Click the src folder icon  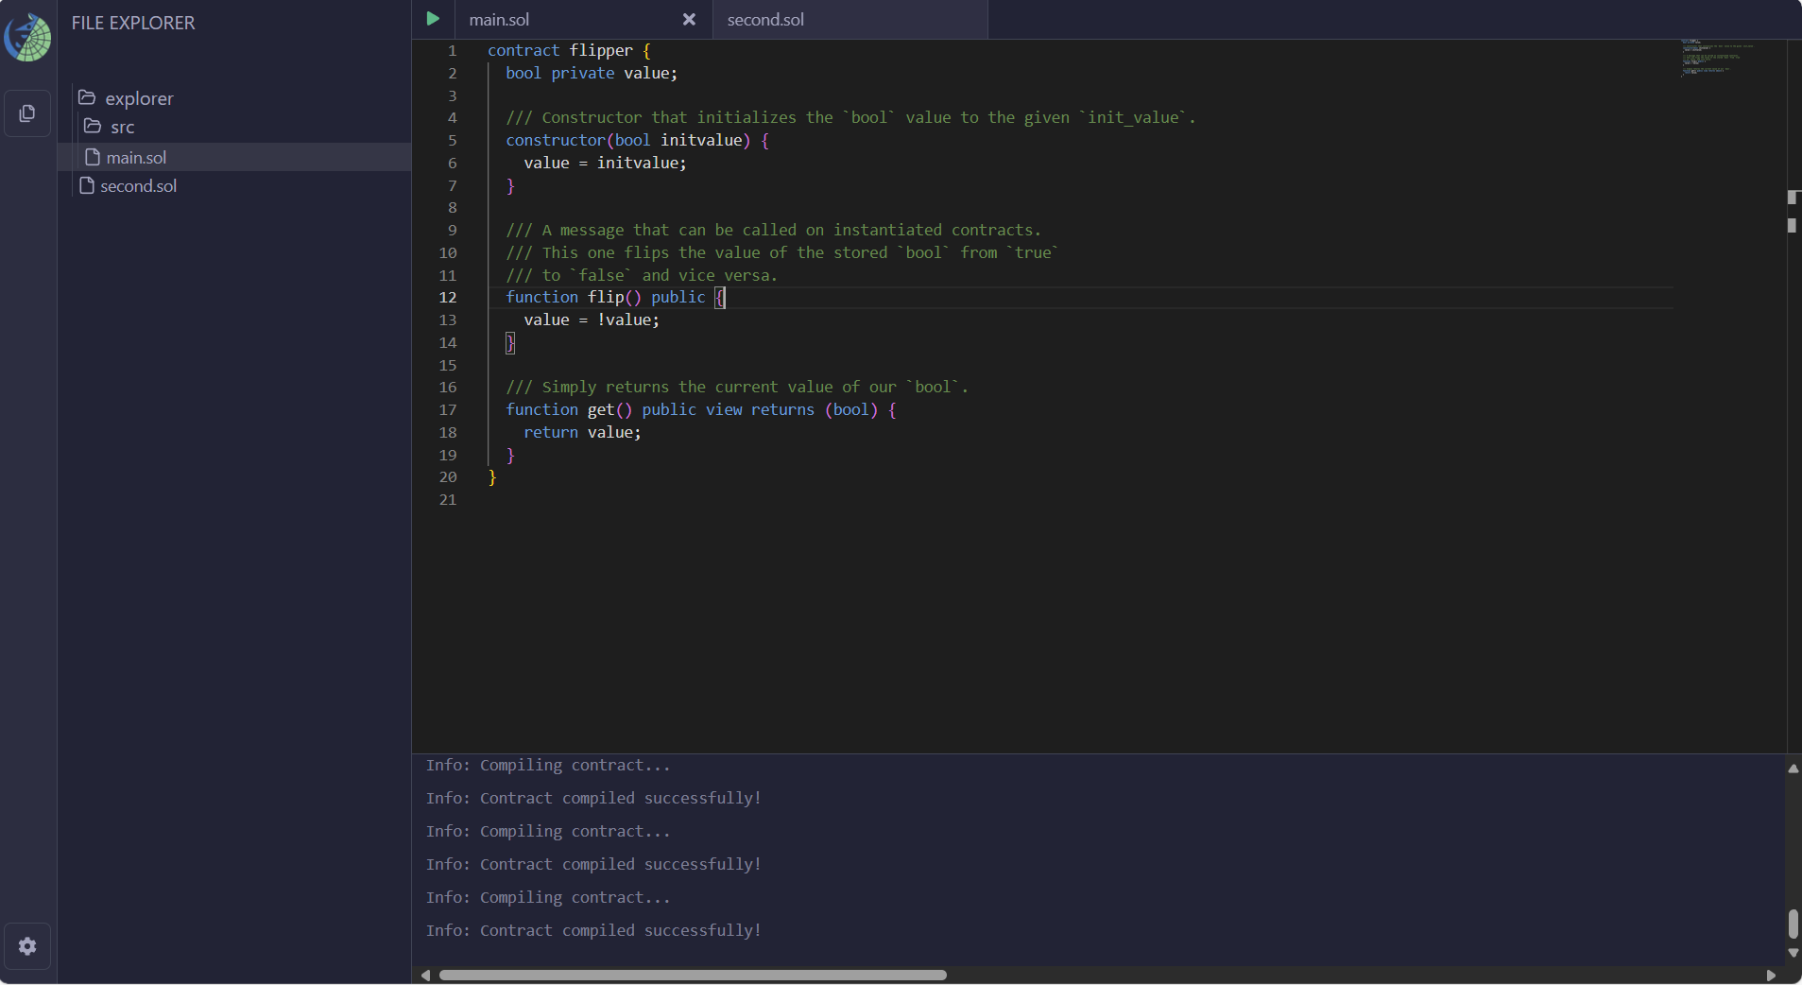(x=93, y=126)
